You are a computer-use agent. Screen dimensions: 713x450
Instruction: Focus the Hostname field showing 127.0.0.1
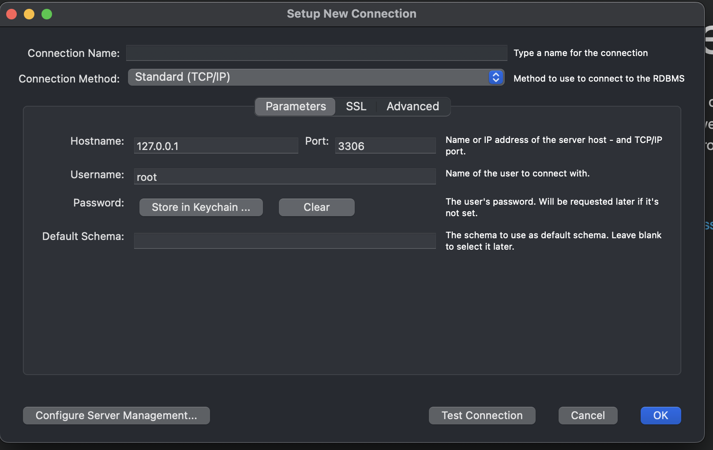[x=216, y=146]
